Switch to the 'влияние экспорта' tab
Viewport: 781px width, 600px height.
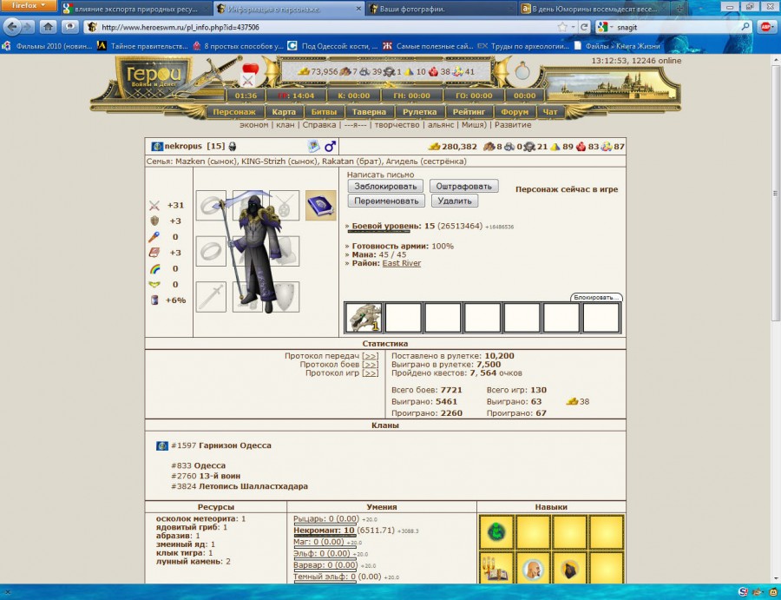(135, 9)
